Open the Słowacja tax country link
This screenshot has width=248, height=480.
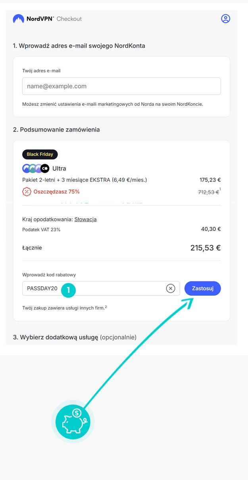click(85, 219)
